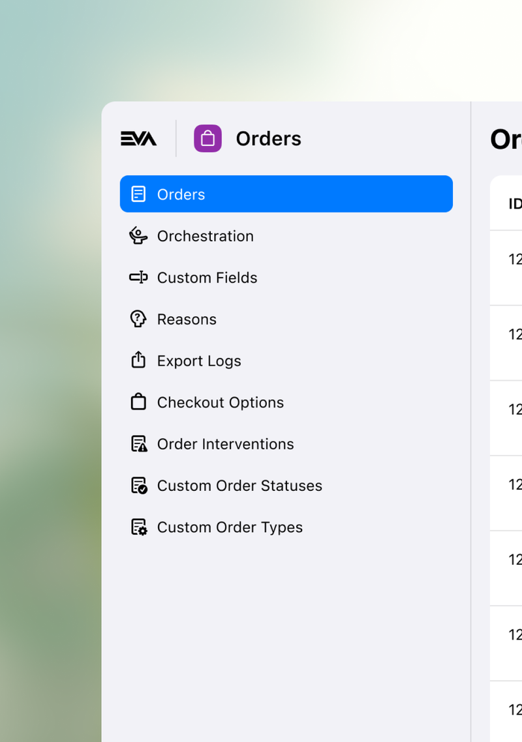Click the Checkout Options bag icon
The image size is (522, 742).
[138, 402]
